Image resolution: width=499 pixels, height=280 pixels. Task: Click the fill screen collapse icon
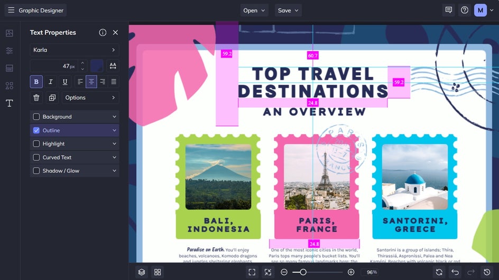pyautogui.click(x=268, y=272)
